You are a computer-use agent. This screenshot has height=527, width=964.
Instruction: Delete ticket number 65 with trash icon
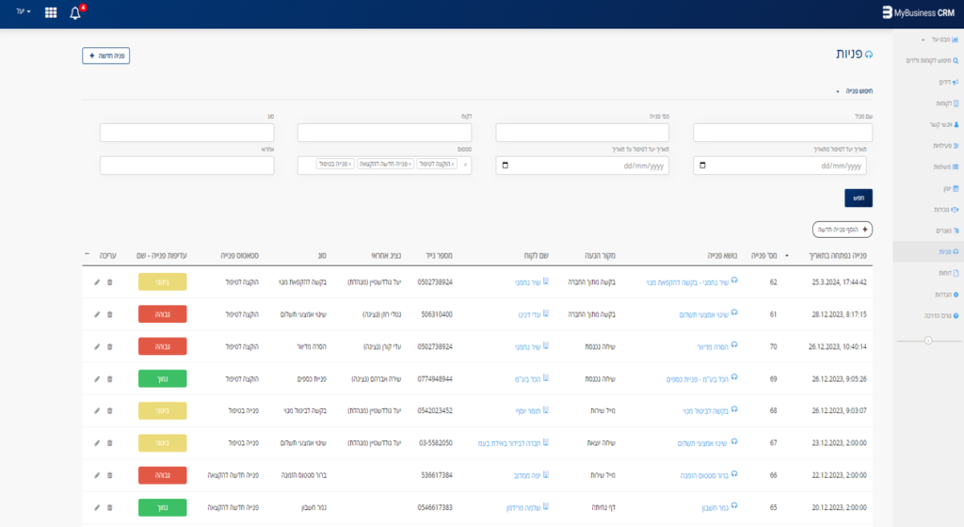tap(110, 508)
